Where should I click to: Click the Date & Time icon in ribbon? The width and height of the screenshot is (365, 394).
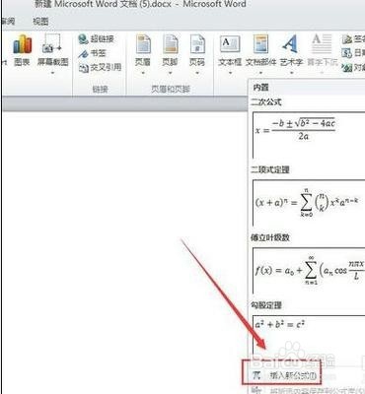pos(347,52)
